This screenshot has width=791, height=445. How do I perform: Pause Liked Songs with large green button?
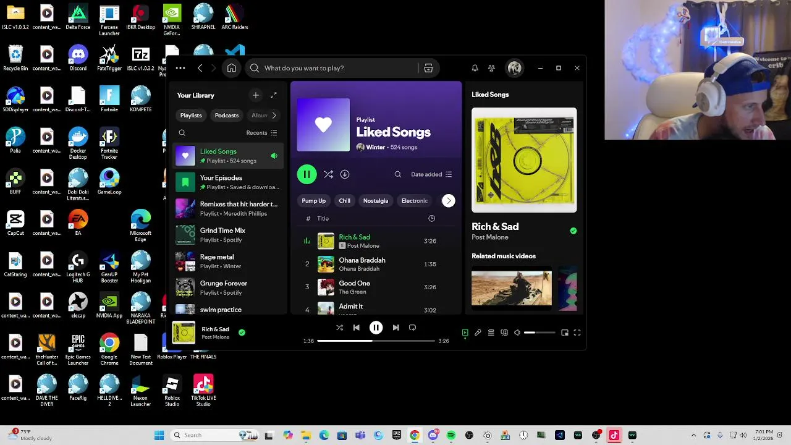(x=307, y=174)
